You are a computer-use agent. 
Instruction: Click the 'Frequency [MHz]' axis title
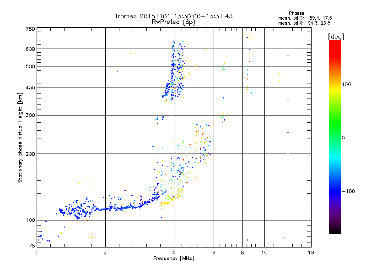(173, 258)
